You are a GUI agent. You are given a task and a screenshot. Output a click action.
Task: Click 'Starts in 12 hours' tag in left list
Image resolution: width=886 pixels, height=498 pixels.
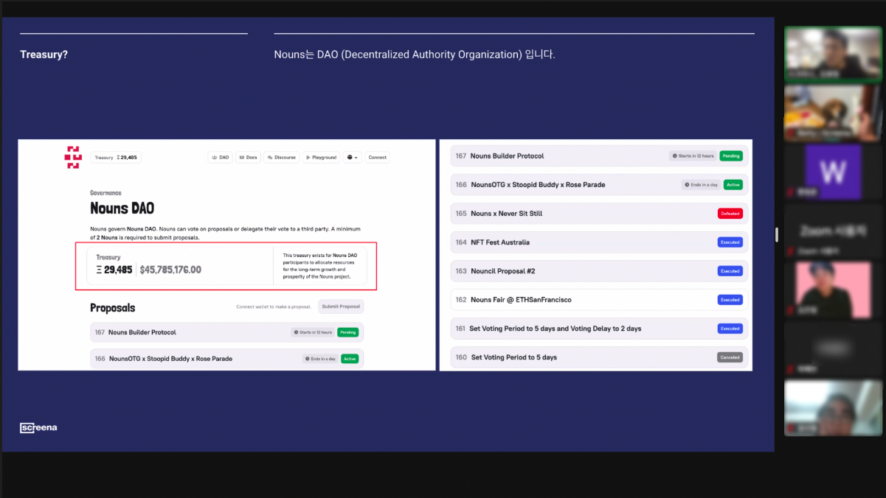click(313, 332)
